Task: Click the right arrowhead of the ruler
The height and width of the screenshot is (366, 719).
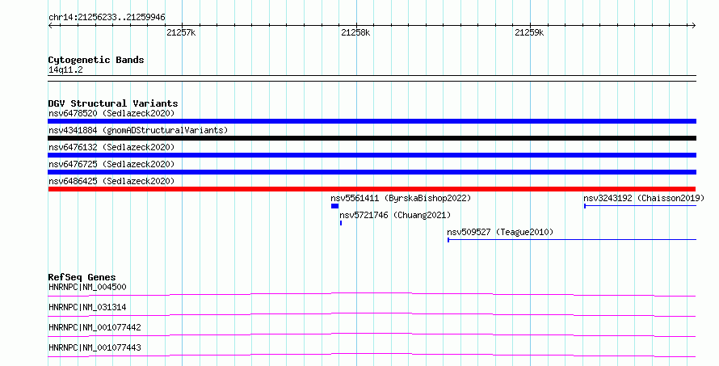Action: (x=694, y=26)
